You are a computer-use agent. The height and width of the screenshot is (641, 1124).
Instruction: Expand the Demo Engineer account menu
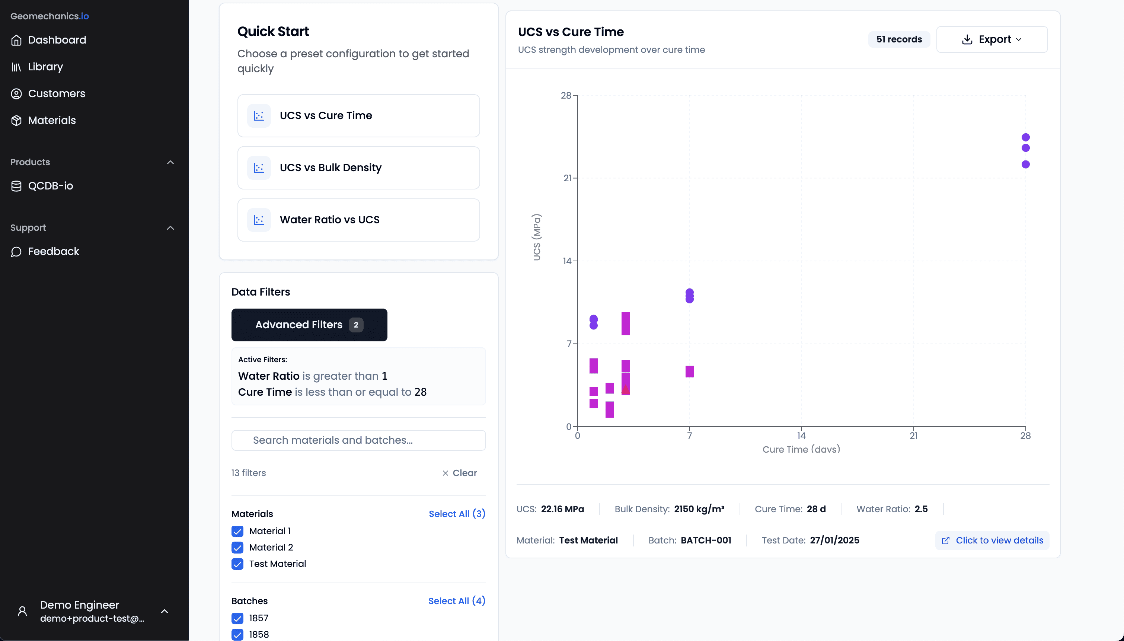(x=165, y=612)
